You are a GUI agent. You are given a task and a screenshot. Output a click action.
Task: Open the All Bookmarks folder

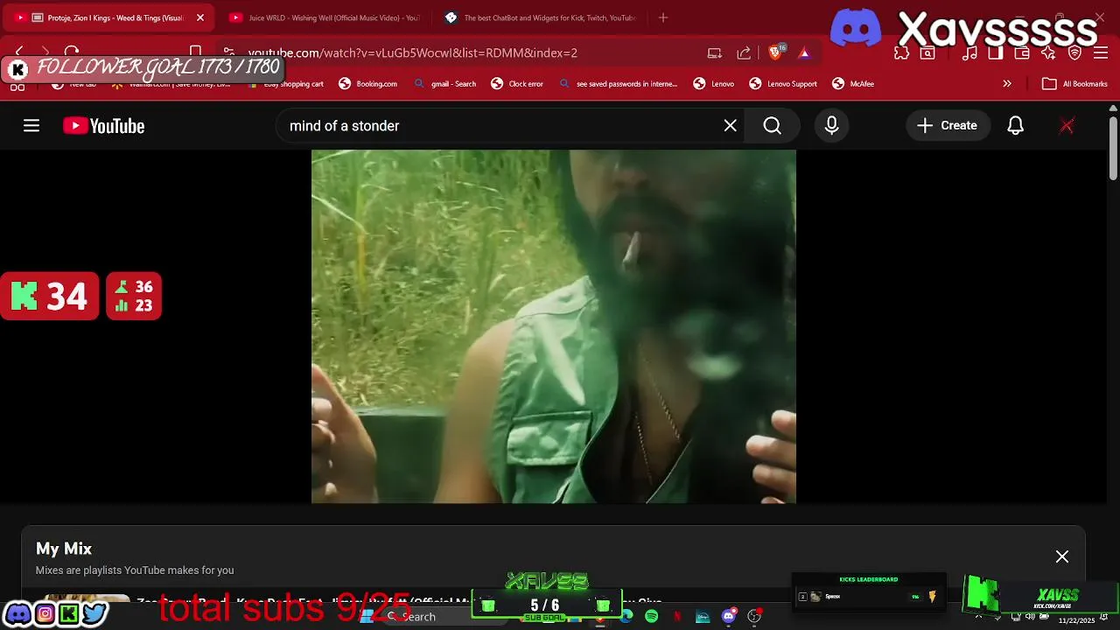pos(1075,84)
